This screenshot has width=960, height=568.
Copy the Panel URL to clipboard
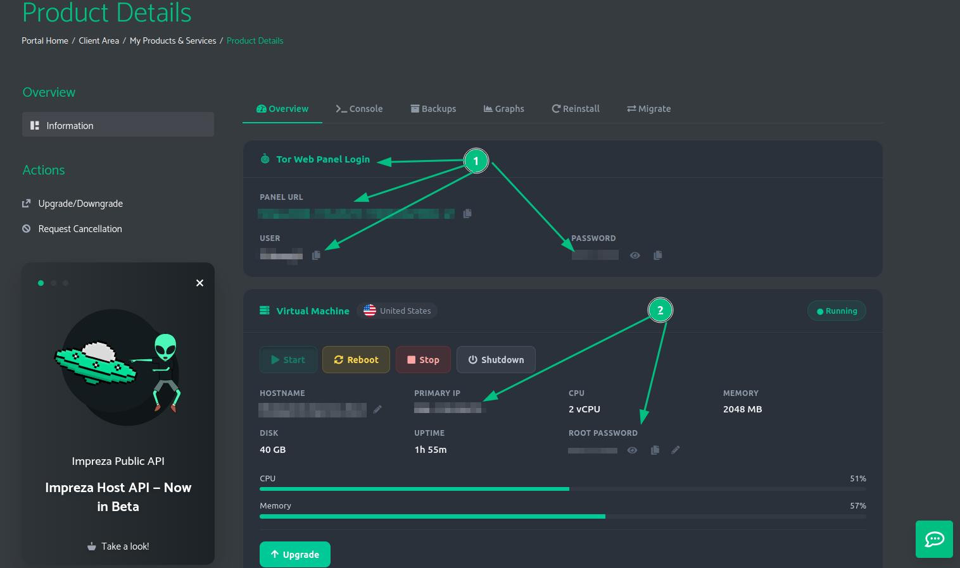[467, 214]
